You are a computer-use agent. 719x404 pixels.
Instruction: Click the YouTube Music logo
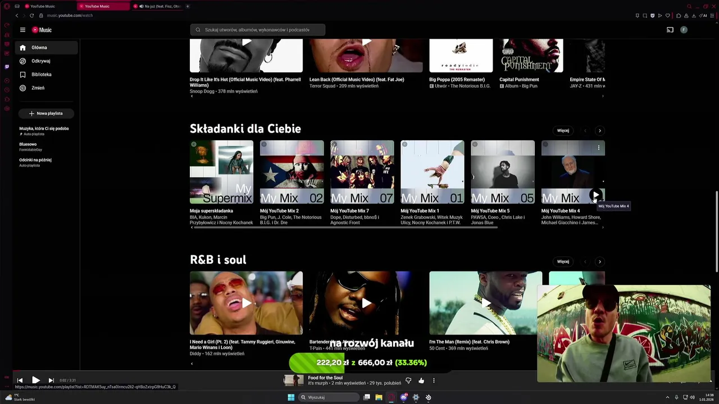tap(42, 30)
